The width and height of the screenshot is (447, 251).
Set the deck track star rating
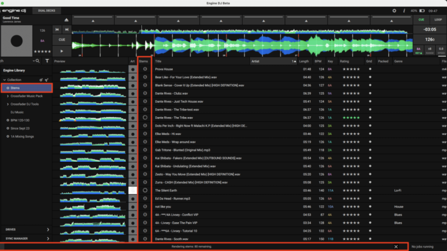pyautogui.click(x=42, y=51)
